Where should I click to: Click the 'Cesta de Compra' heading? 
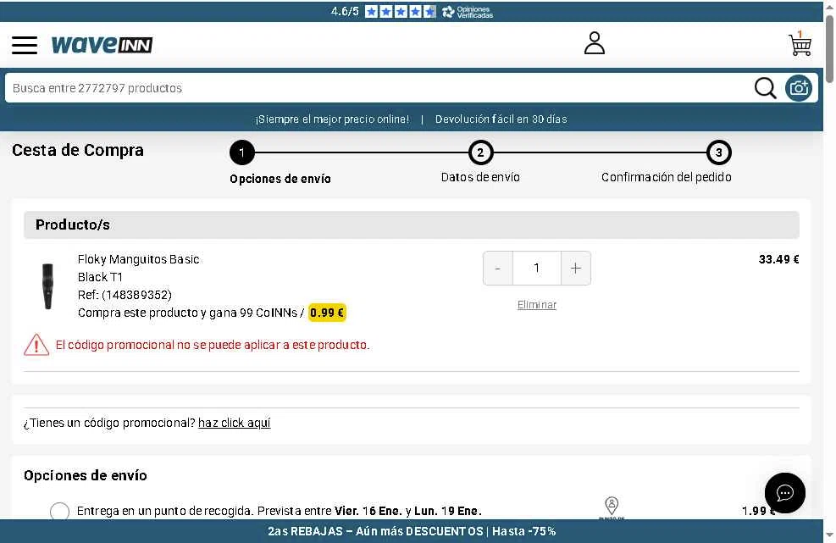click(x=78, y=151)
